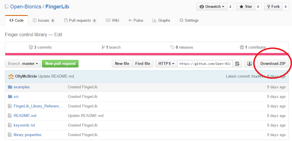The height and width of the screenshot is (141, 292).
Task: Open the keywords.txt file
Action: click(24, 125)
